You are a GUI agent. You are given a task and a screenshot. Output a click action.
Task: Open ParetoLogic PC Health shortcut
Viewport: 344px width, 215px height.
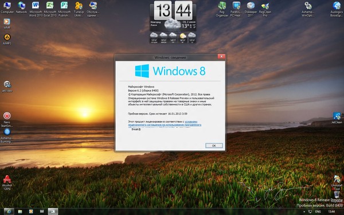pyautogui.click(x=236, y=9)
